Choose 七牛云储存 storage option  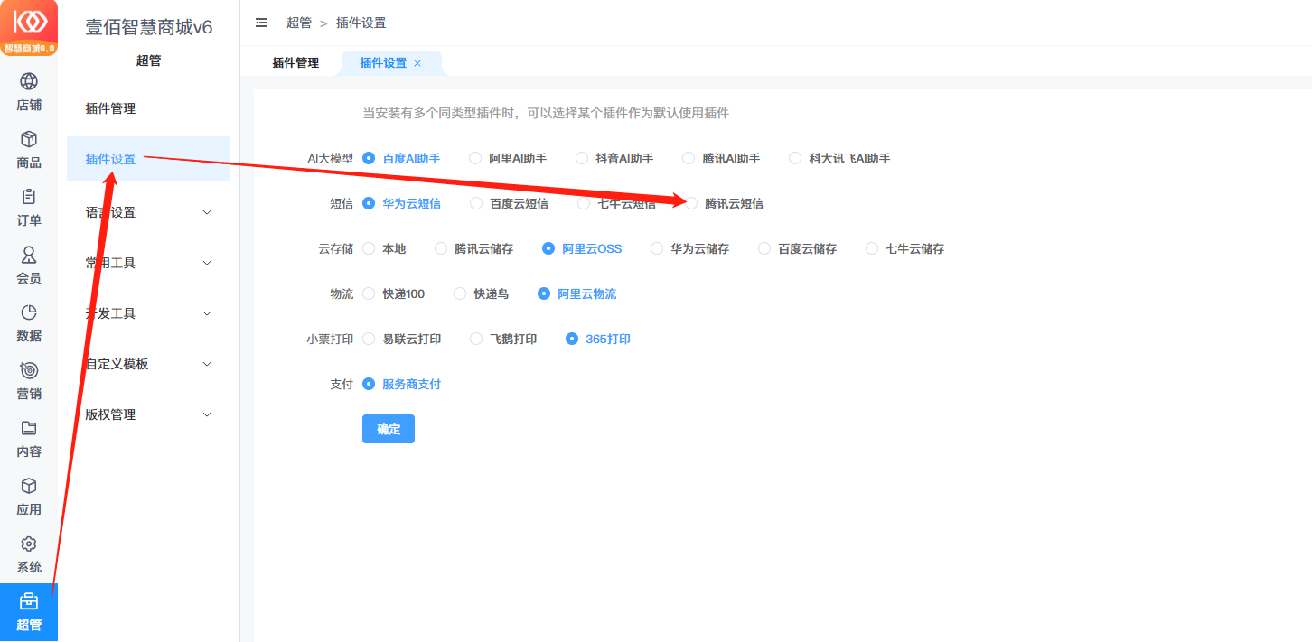click(872, 248)
